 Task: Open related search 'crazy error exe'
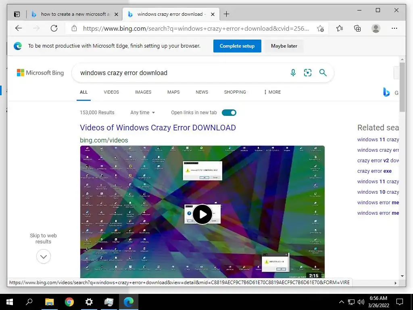(374, 171)
